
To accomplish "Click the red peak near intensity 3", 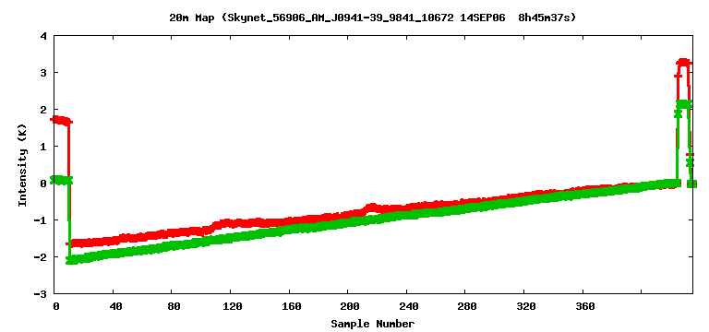I will [x=683, y=63].
